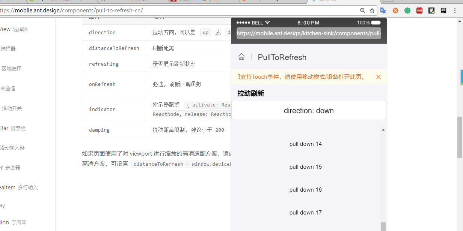
Task: Click the zoom magnifier icon in address bar
Action: pos(362,10)
